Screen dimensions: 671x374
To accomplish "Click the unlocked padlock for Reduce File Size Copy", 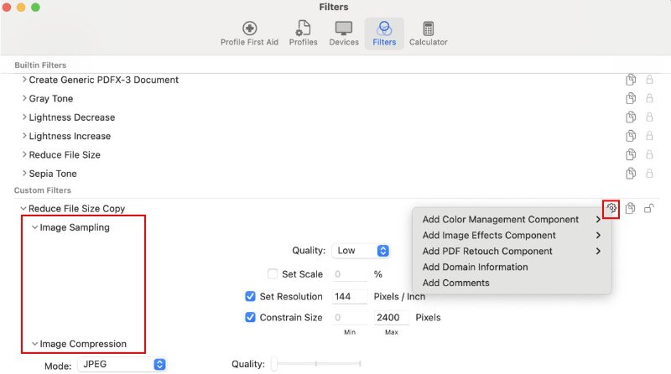I will 649,209.
